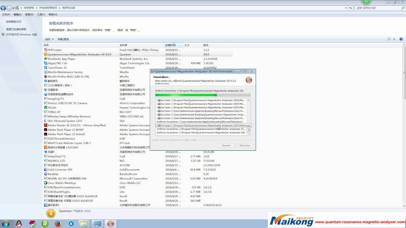Open QQ penguin from the taskbar
The height and width of the screenshot is (228, 406).
pos(19,224)
